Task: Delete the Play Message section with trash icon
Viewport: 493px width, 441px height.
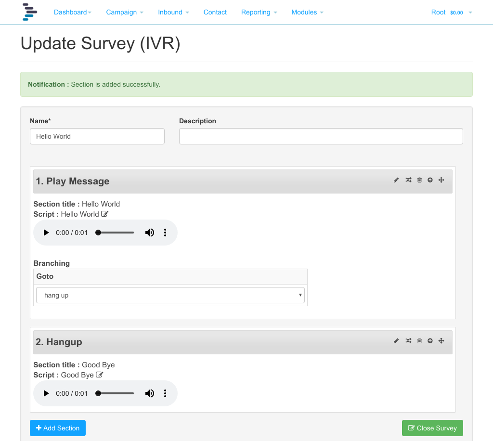Action: (x=419, y=180)
